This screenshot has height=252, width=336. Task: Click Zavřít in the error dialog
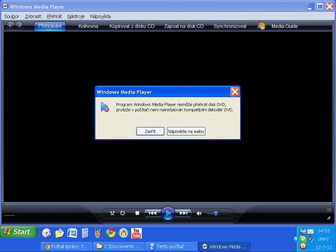(x=150, y=131)
